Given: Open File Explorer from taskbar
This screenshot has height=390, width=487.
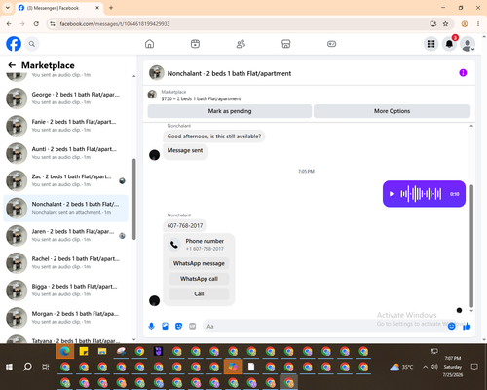Looking at the screenshot, I should 102,351.
